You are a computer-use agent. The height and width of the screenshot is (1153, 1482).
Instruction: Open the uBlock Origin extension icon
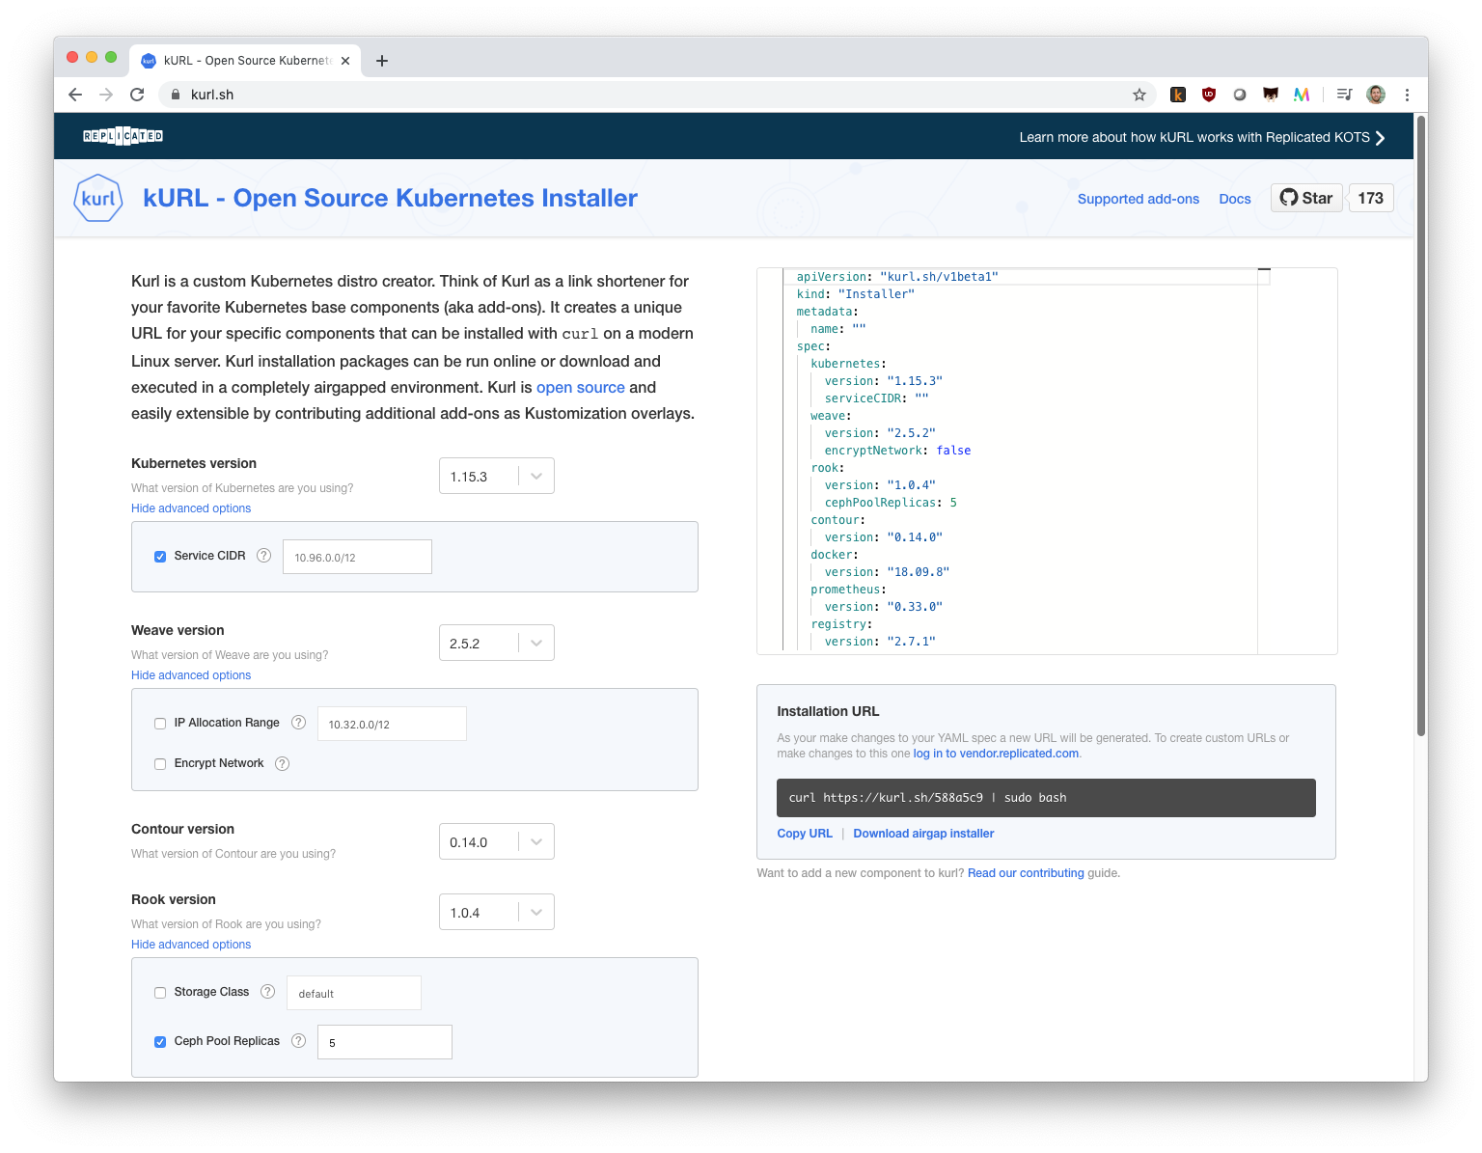tap(1209, 95)
